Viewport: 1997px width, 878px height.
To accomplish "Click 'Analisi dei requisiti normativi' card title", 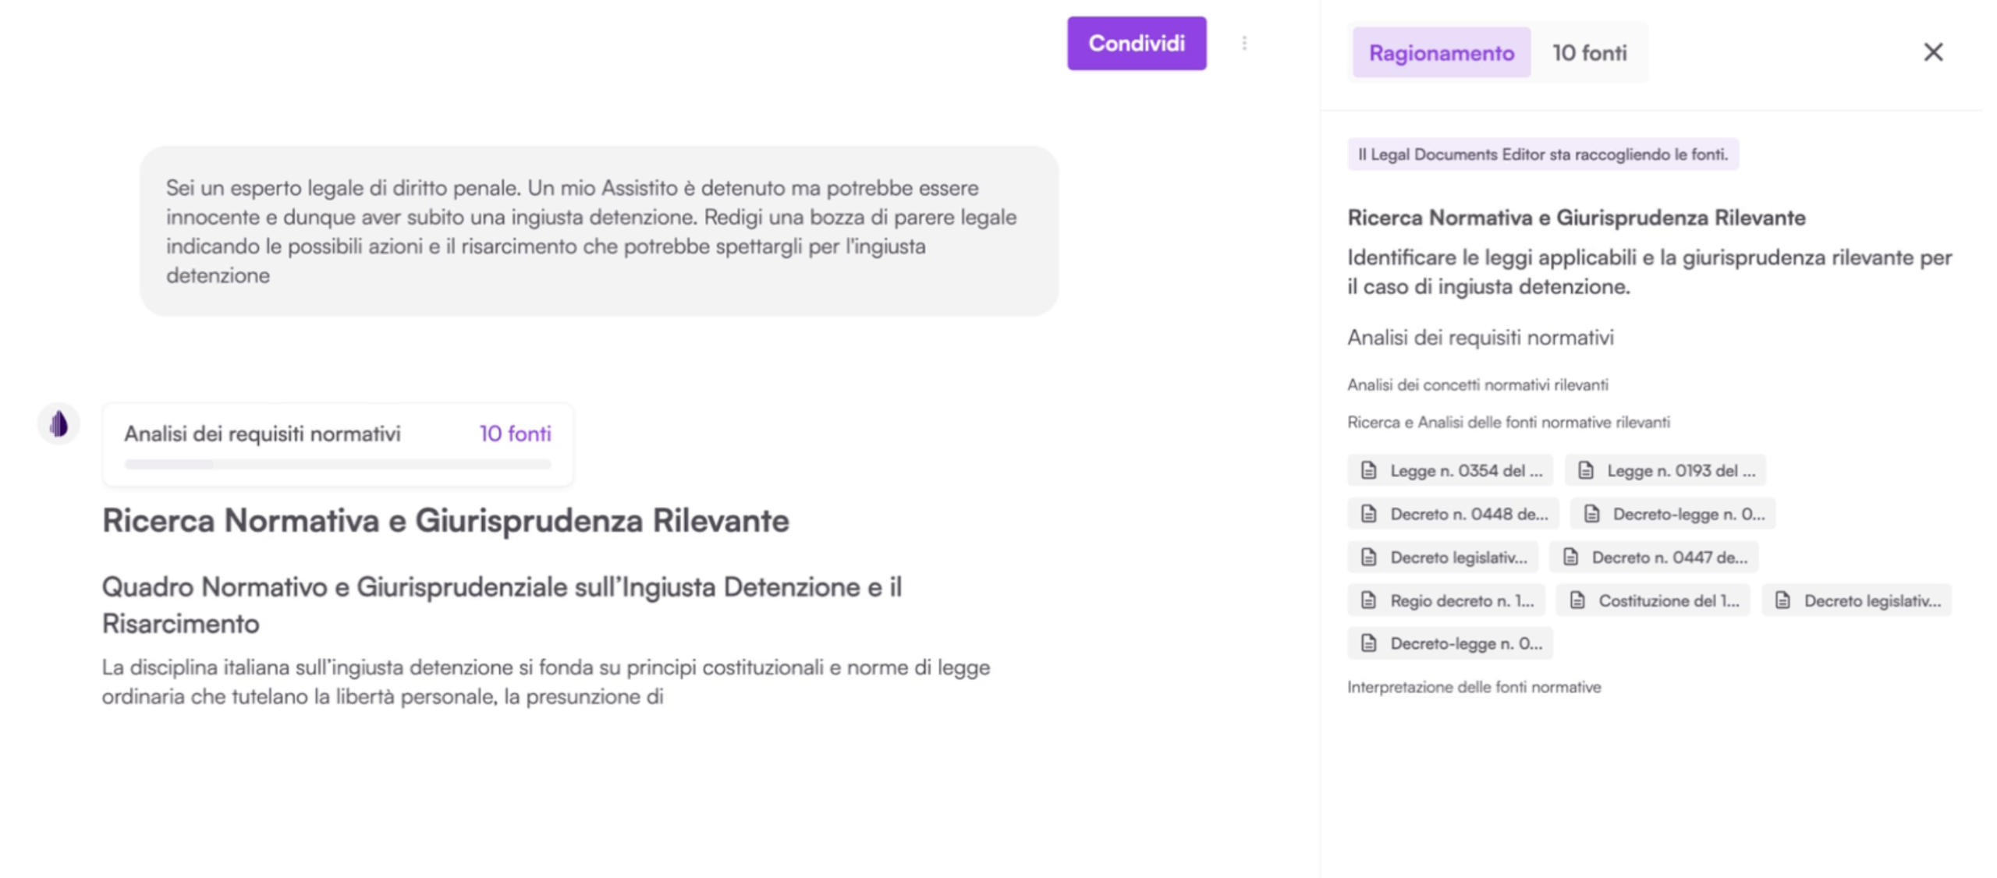I will coord(262,434).
